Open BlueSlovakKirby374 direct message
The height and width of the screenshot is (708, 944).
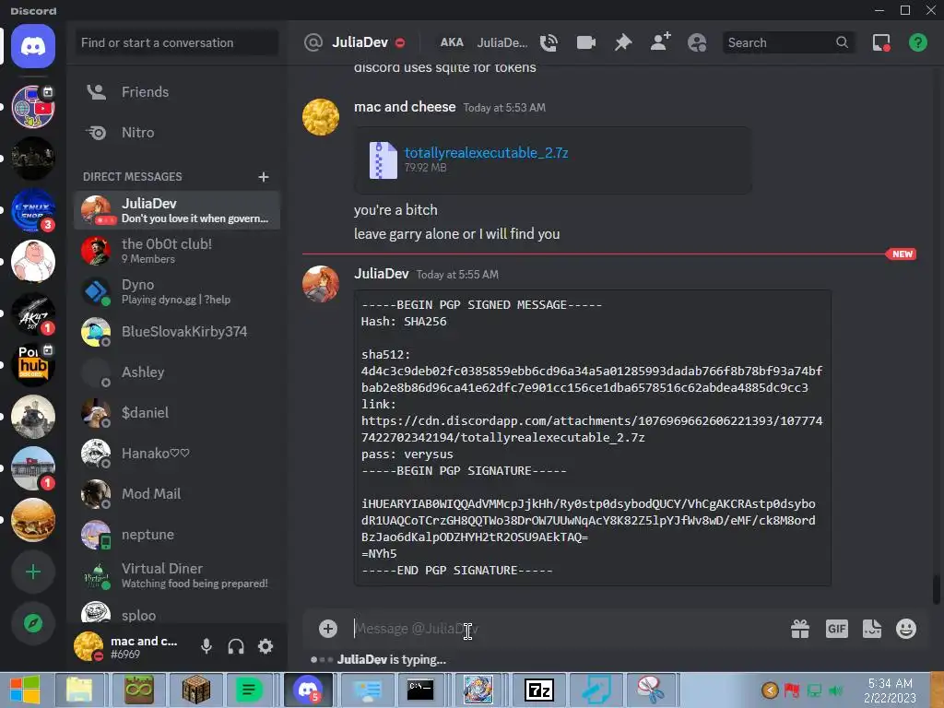[177, 332]
